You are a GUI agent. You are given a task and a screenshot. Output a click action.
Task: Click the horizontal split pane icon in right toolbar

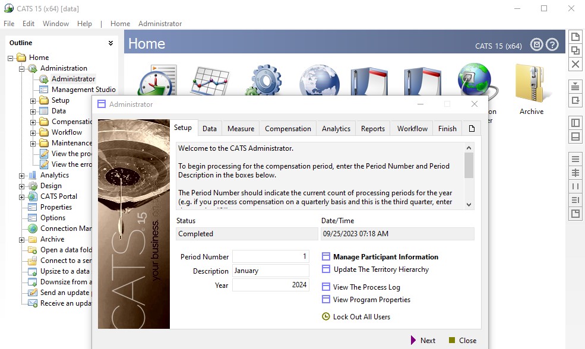(x=575, y=137)
